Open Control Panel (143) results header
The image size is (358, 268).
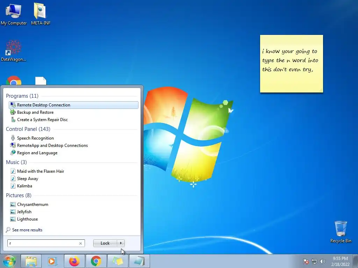[x=28, y=129]
